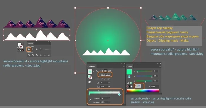Set paint mode to None
The height and width of the screenshot is (108, 206).
(x=23, y=50)
